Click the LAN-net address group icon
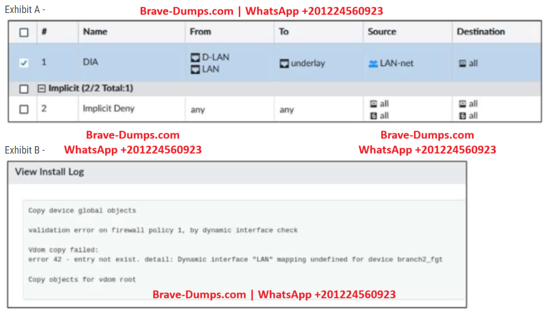 coord(373,64)
